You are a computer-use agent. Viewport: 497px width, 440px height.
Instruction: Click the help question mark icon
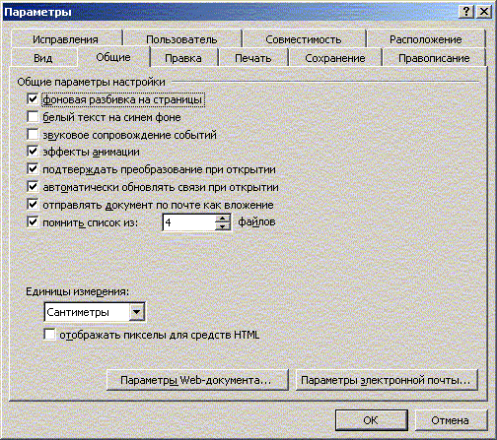[x=466, y=12]
